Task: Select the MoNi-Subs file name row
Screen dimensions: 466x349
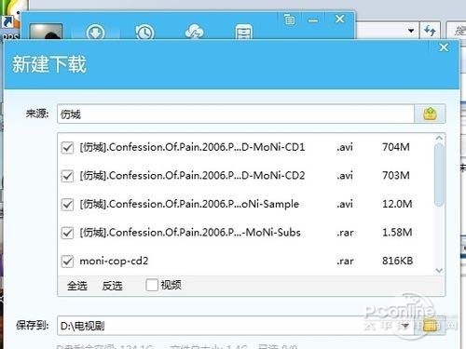Action: click(x=190, y=233)
